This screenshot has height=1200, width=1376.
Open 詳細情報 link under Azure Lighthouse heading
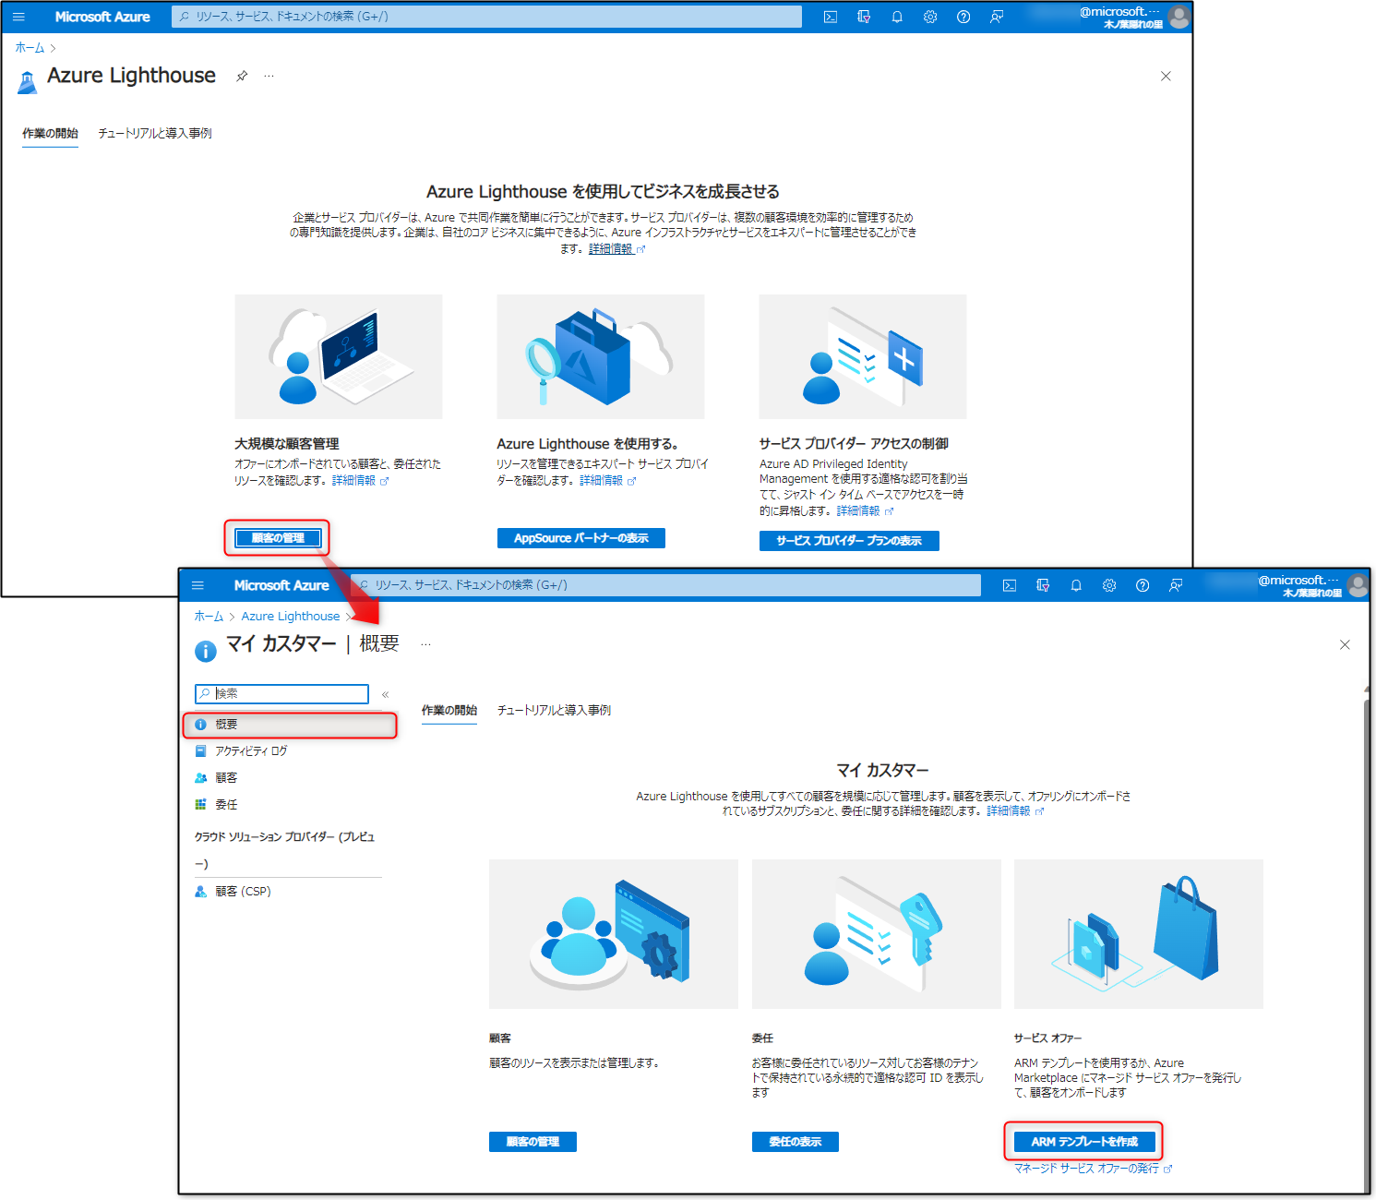616,249
